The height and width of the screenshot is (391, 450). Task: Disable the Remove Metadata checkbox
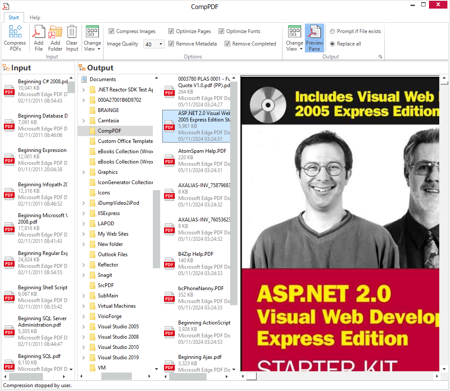[x=171, y=44]
